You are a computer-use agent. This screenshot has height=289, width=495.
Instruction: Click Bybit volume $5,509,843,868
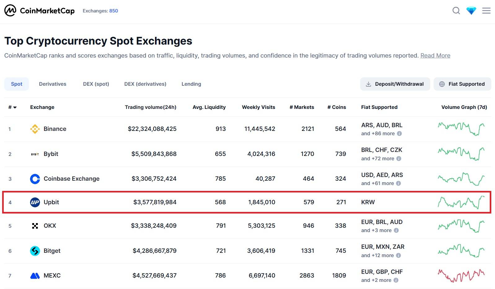click(x=154, y=154)
